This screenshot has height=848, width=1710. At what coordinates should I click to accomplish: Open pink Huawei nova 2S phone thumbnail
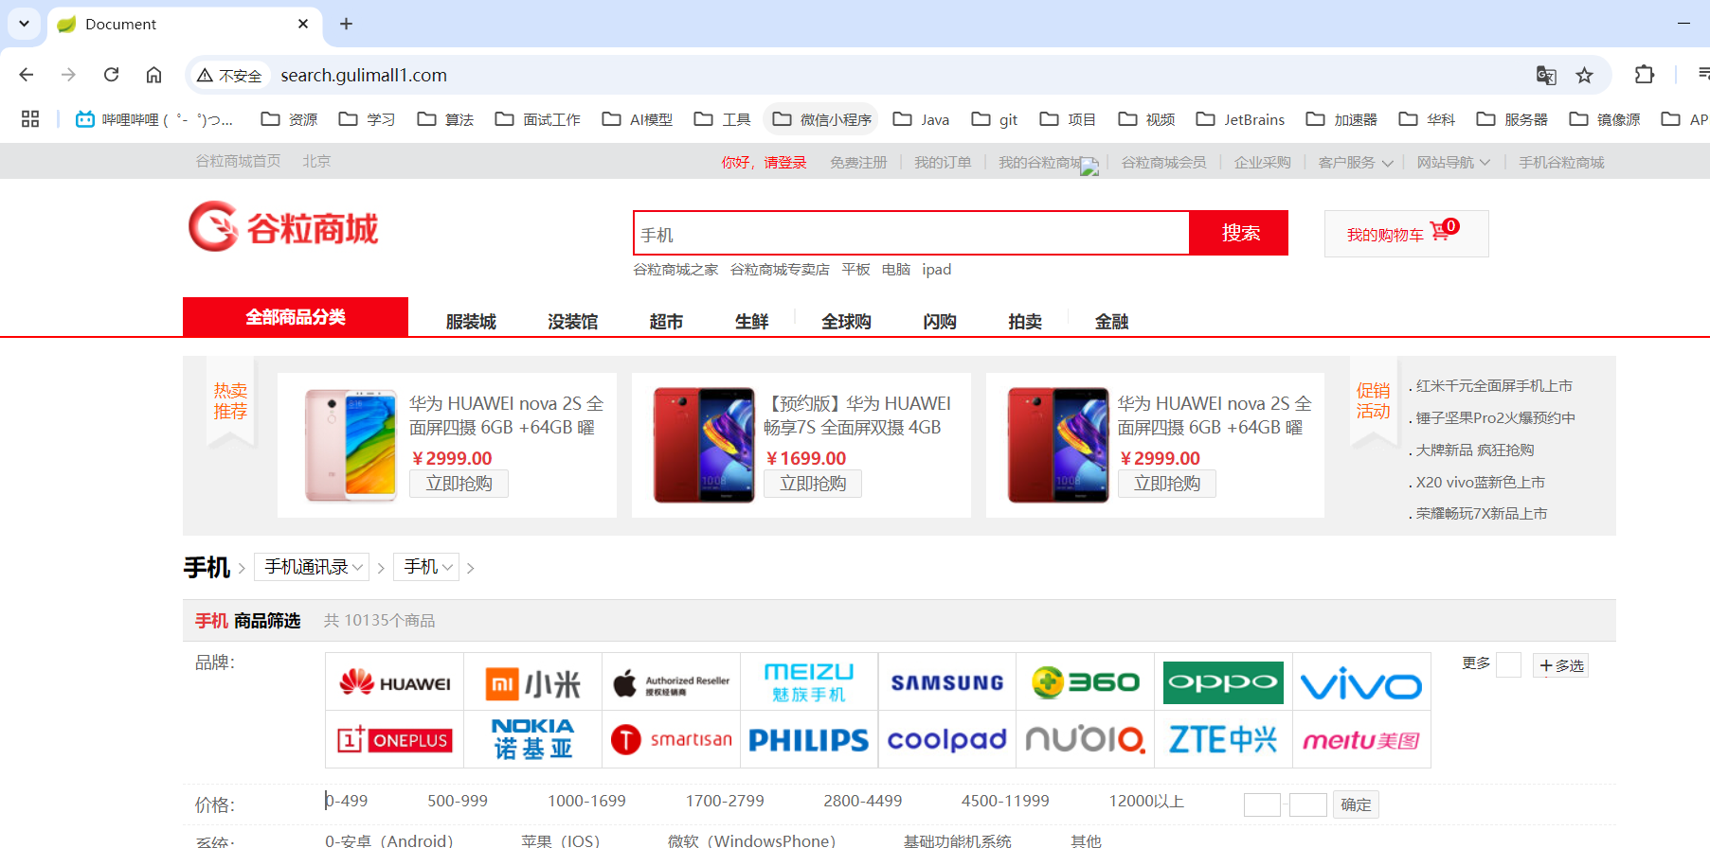(x=351, y=445)
